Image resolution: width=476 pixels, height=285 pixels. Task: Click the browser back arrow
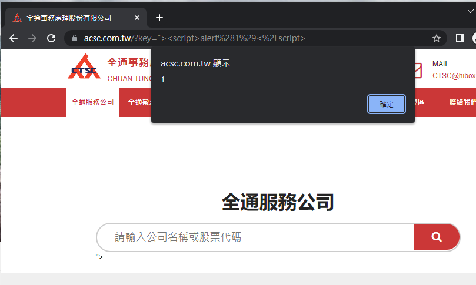tap(14, 38)
